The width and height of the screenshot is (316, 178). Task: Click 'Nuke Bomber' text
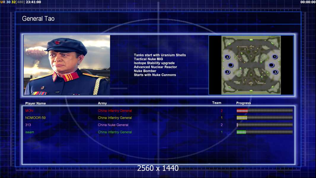pos(145,71)
